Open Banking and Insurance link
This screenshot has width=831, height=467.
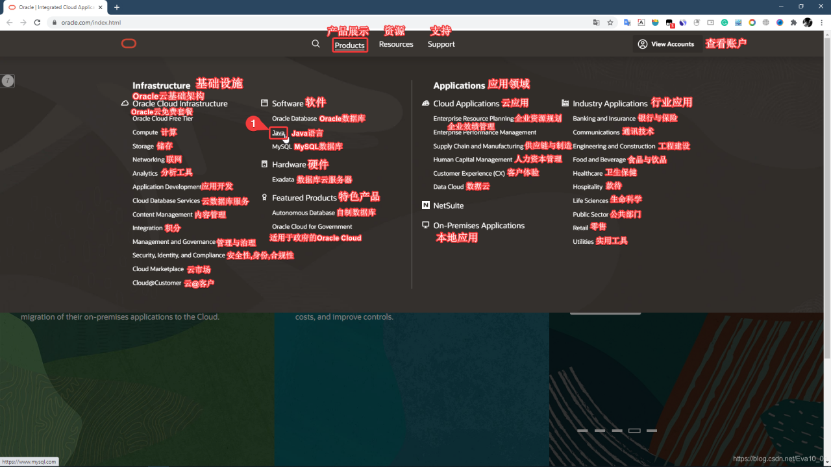(604, 119)
